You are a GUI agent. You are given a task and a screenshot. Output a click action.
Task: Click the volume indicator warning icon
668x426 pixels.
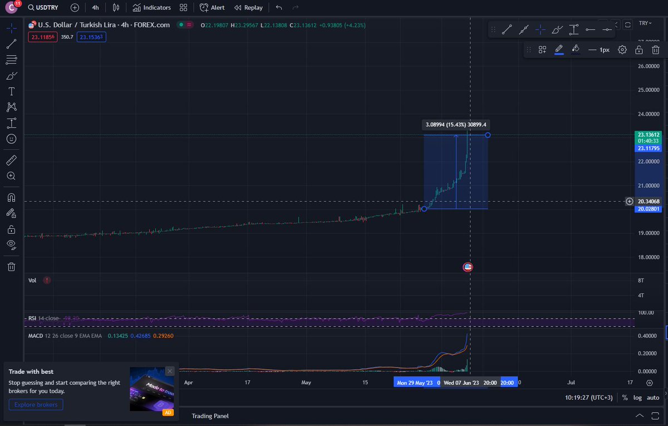click(x=46, y=281)
